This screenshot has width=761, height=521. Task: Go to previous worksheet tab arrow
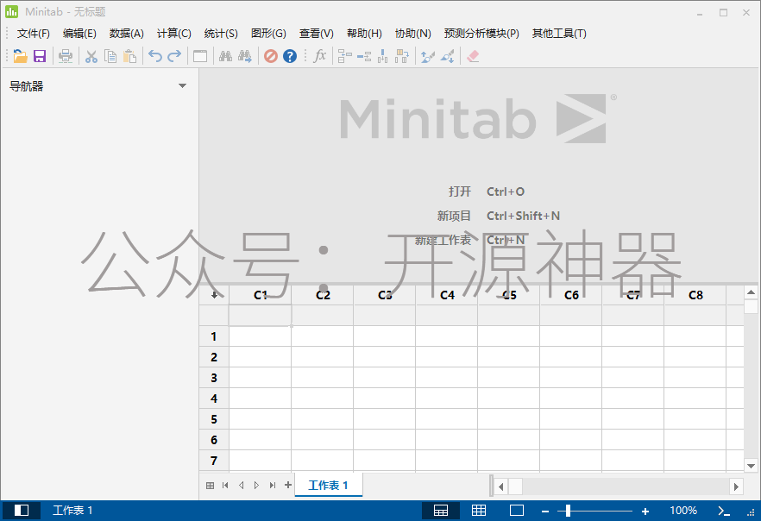pyautogui.click(x=242, y=485)
